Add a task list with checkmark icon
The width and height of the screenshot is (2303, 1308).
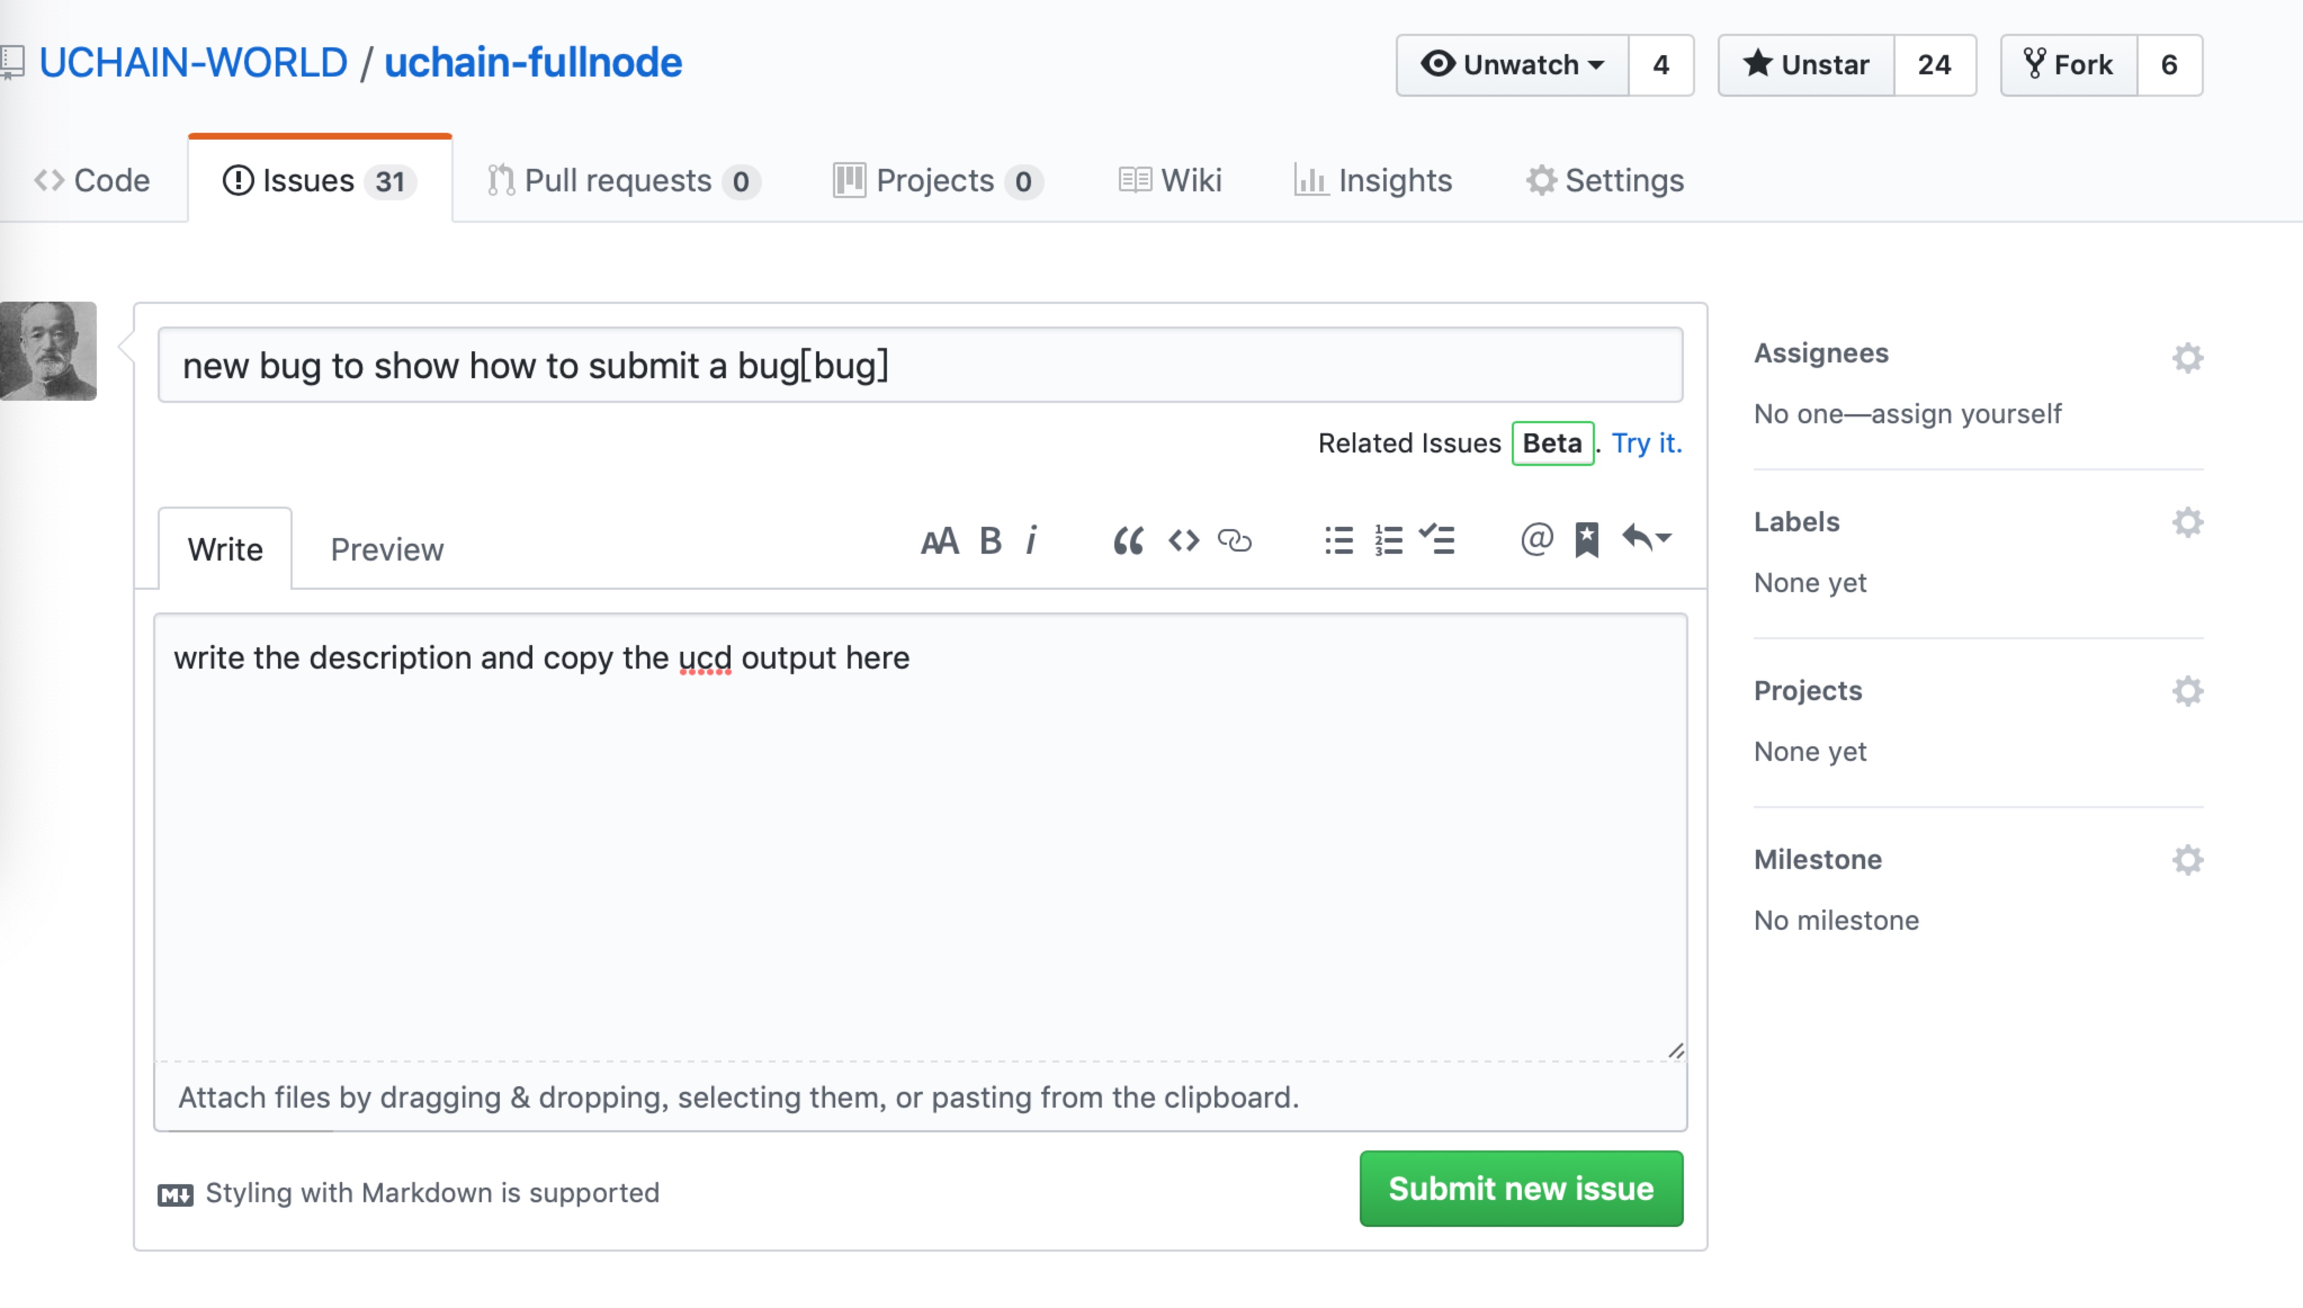tap(1437, 540)
